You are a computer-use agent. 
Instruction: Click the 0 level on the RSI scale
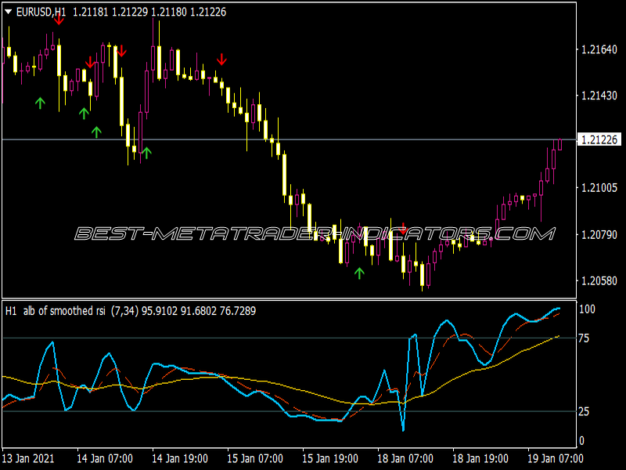pyautogui.click(x=581, y=440)
